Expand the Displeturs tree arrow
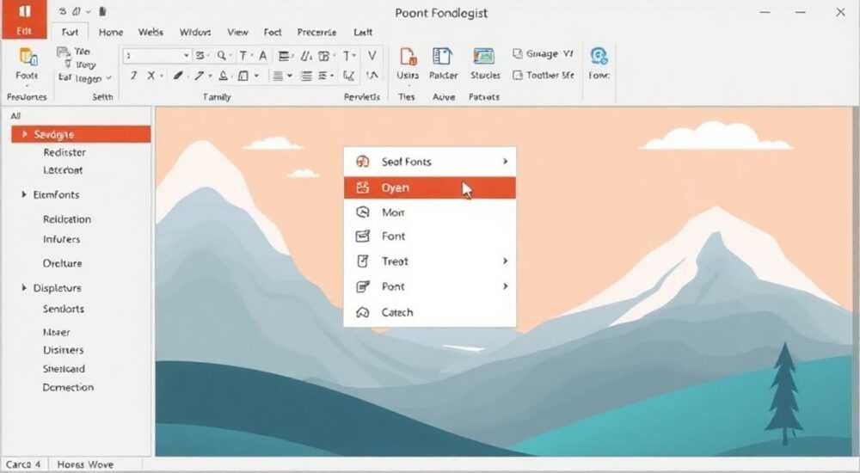Viewport: 860px width, 473px height. click(x=24, y=287)
